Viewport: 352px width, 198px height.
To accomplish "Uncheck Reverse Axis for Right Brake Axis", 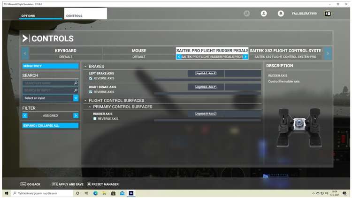I will pyautogui.click(x=91, y=92).
